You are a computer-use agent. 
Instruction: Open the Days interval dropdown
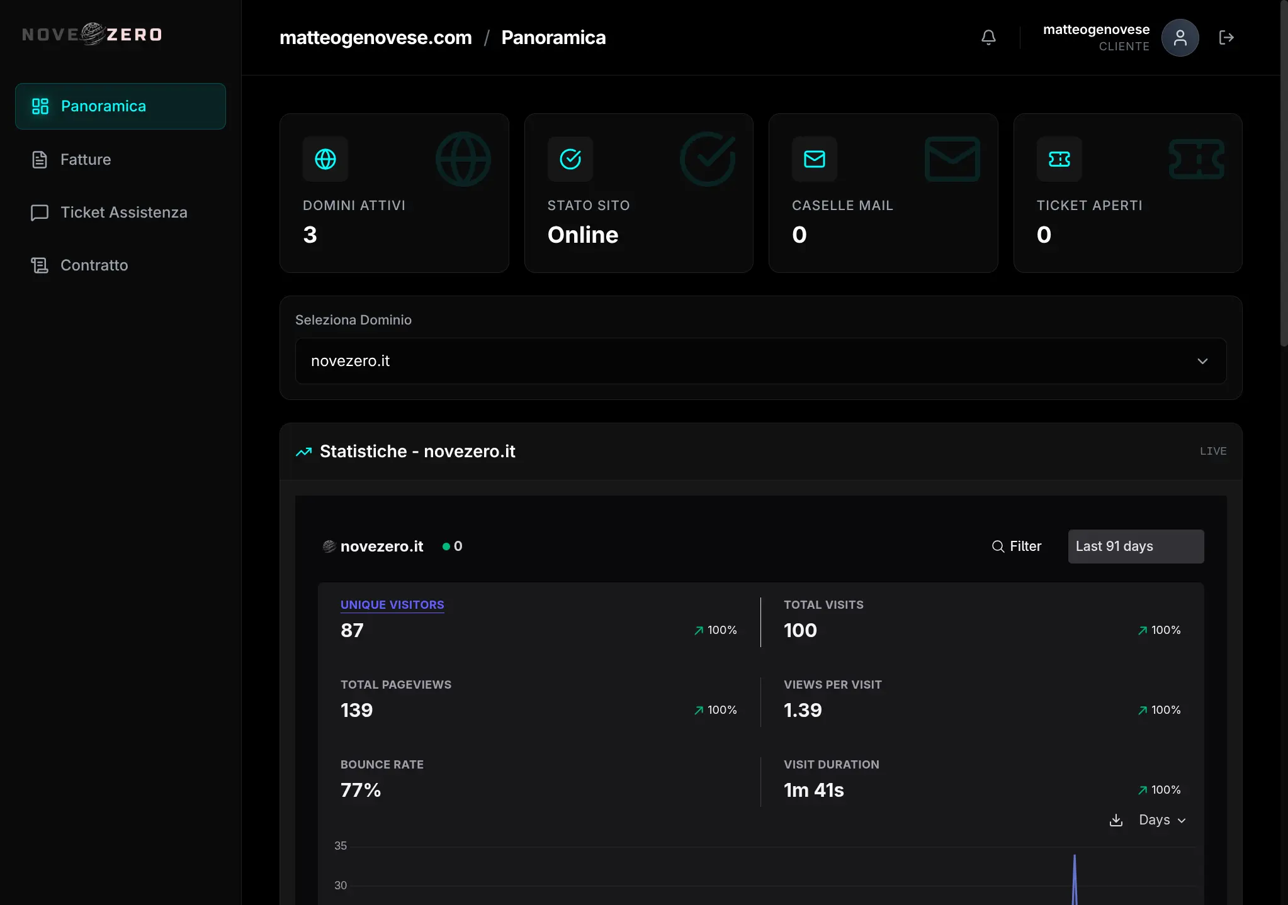click(1162, 820)
